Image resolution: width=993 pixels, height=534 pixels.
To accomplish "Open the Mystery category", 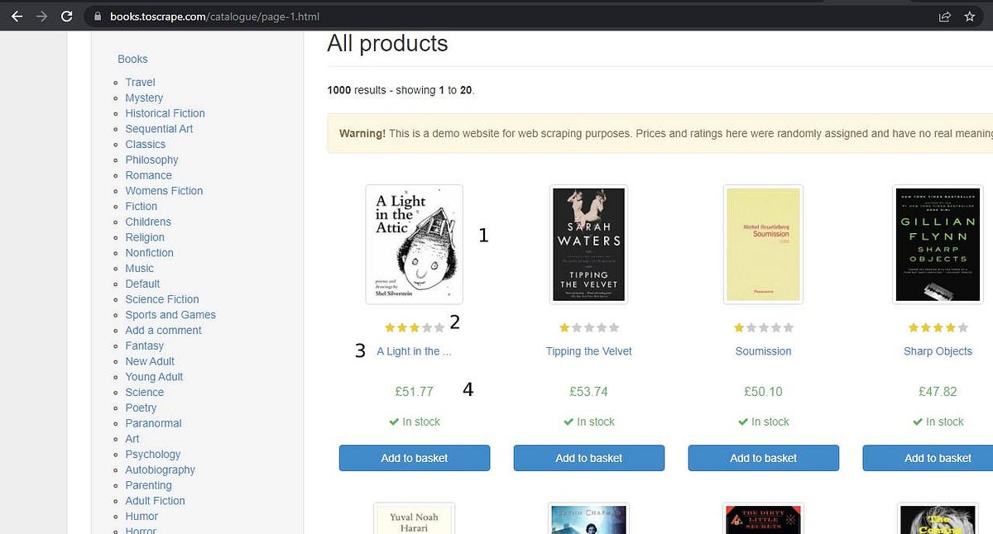I will (x=144, y=98).
